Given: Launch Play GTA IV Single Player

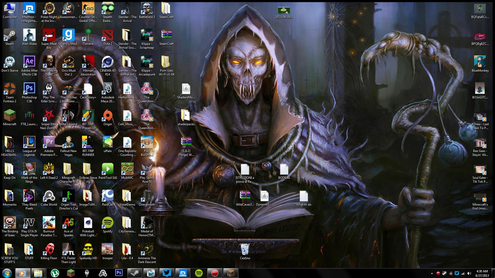Looking at the screenshot, I should click(x=29, y=227).
